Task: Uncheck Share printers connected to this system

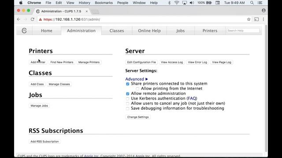Action: 127,84
